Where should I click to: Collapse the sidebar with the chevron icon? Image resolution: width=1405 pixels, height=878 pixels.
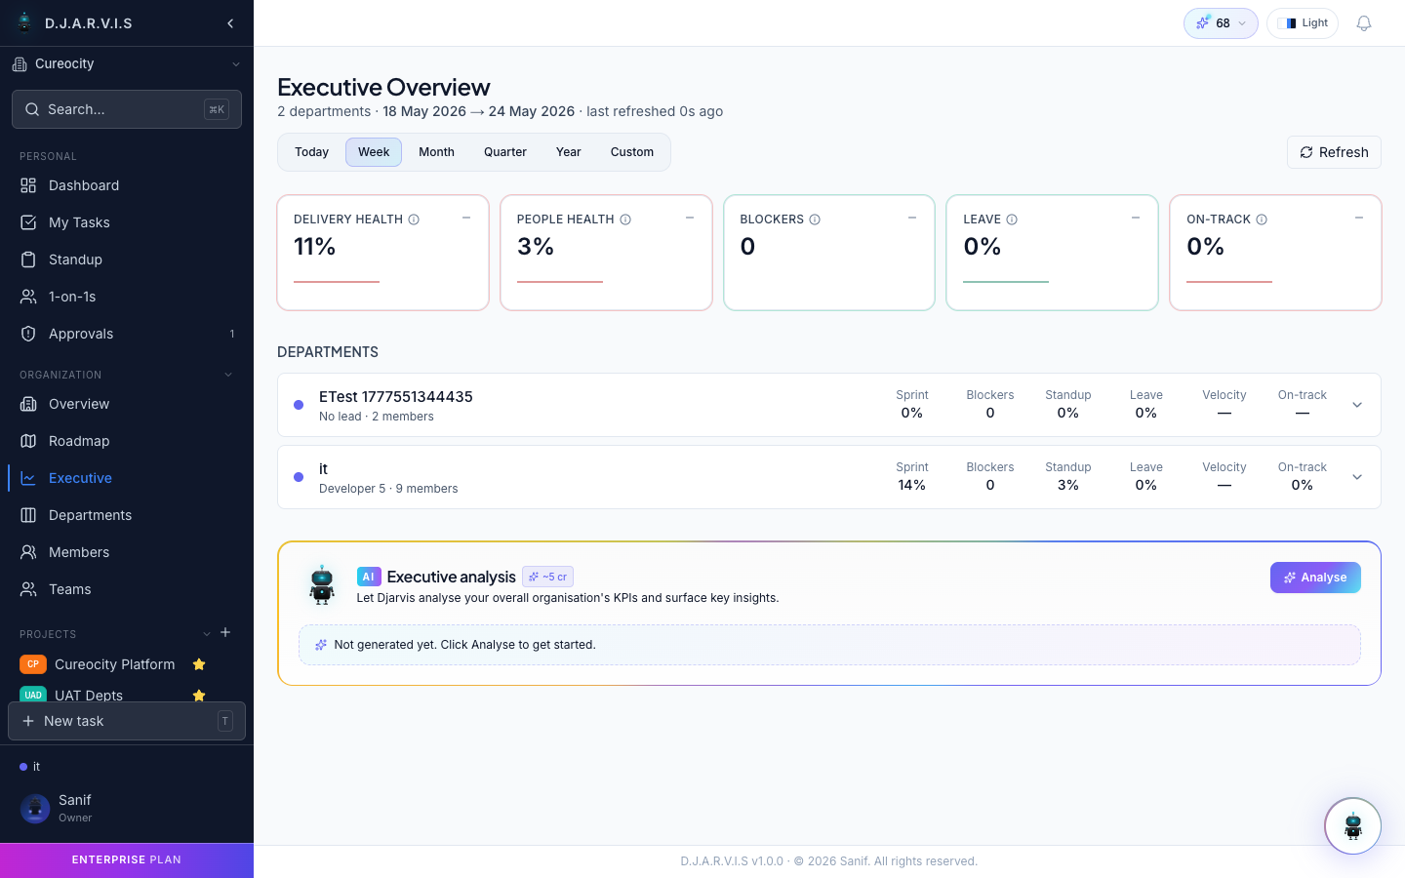pyautogui.click(x=230, y=23)
